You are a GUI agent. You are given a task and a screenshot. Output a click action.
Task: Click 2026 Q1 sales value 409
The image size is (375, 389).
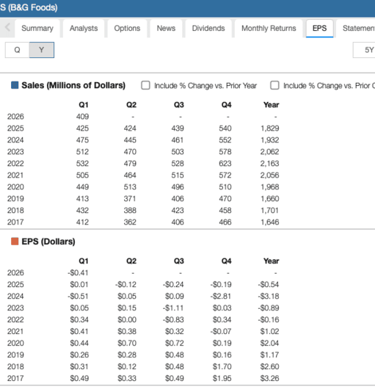(82, 117)
